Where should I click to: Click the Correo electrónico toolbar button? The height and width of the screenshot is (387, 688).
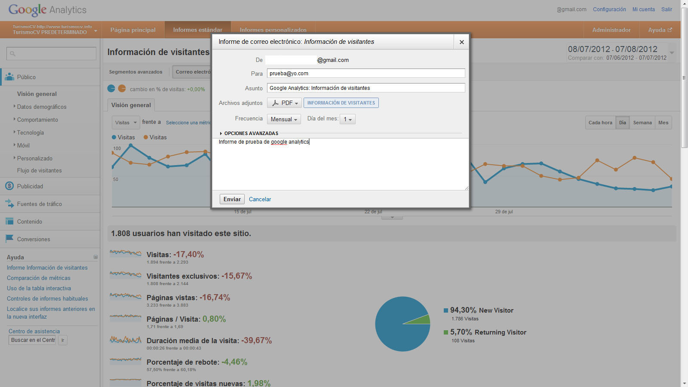[192, 72]
